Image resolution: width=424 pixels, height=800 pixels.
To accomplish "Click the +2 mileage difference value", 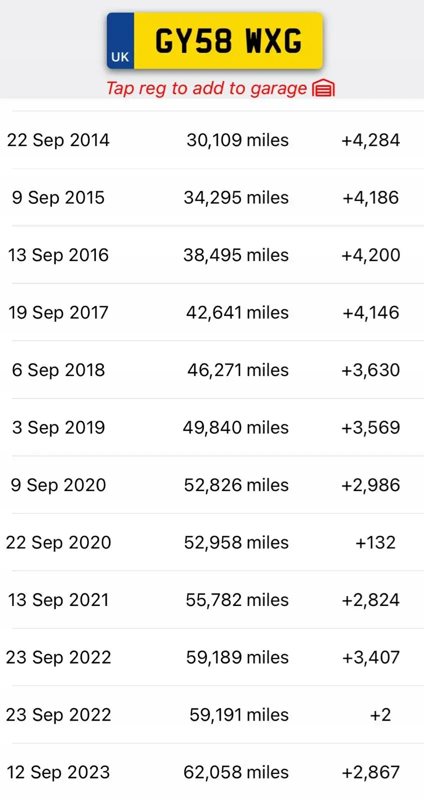I will 380,715.
